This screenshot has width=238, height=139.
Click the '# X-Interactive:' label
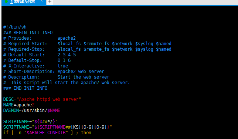pyautogui.click(x=24, y=66)
